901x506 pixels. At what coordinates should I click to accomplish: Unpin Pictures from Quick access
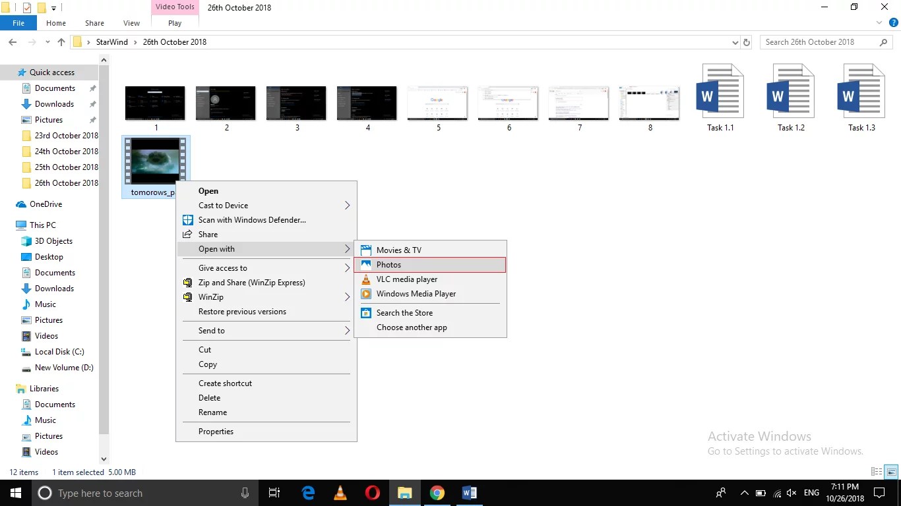point(92,119)
